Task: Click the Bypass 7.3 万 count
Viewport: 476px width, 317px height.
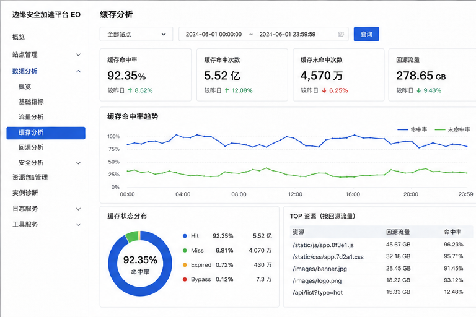Action: [x=263, y=279]
